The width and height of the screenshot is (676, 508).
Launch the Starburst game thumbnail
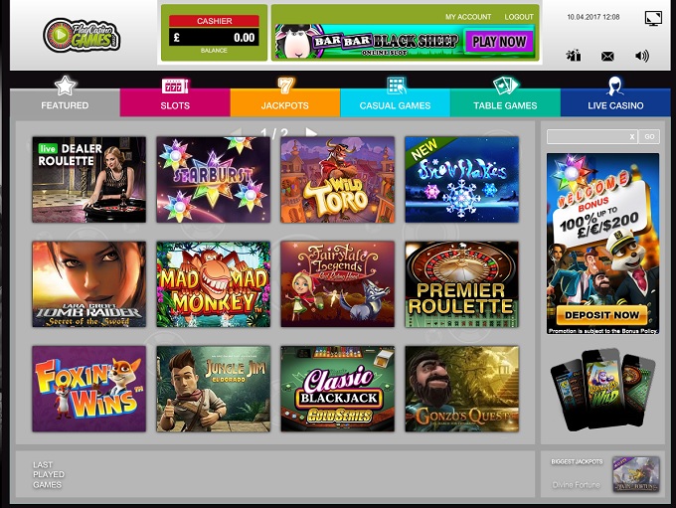(214, 179)
